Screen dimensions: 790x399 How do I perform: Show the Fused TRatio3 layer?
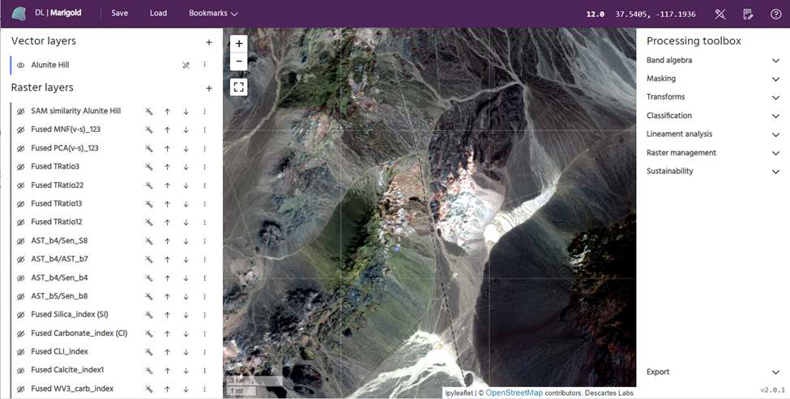pos(20,167)
